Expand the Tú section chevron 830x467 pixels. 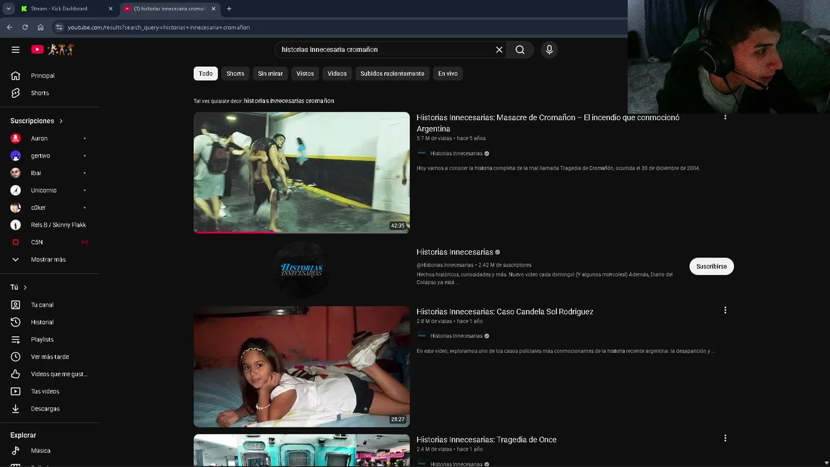click(x=25, y=287)
